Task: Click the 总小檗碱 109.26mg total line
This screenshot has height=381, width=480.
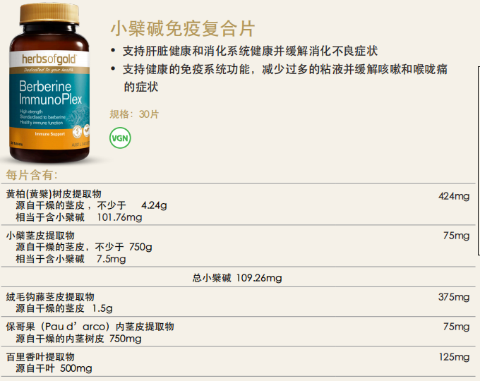Action: click(237, 277)
